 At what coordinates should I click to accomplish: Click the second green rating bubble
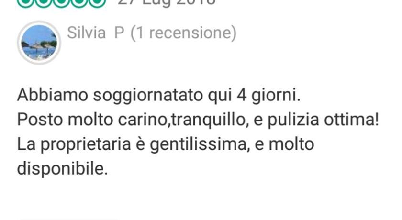(x=44, y=2)
